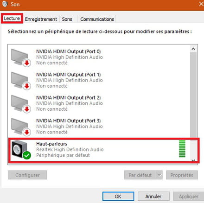The width and height of the screenshot is (204, 203).
Task: Click the green volume level meter for Haut-parleurs
Action: [x=182, y=149]
